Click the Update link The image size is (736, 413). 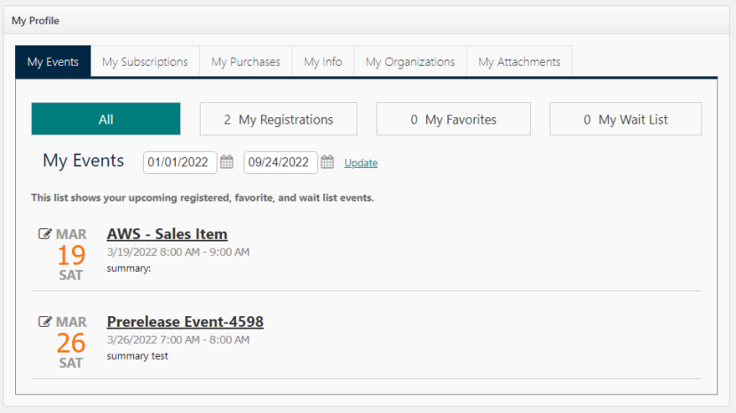click(361, 163)
